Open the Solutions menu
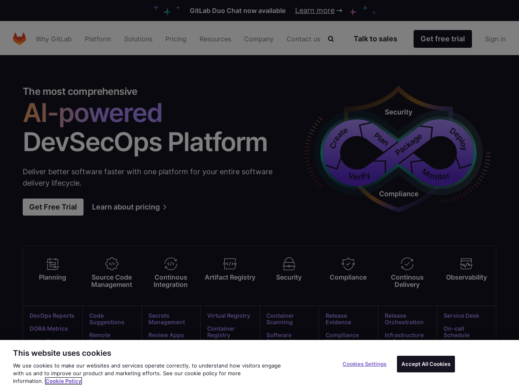 (138, 39)
